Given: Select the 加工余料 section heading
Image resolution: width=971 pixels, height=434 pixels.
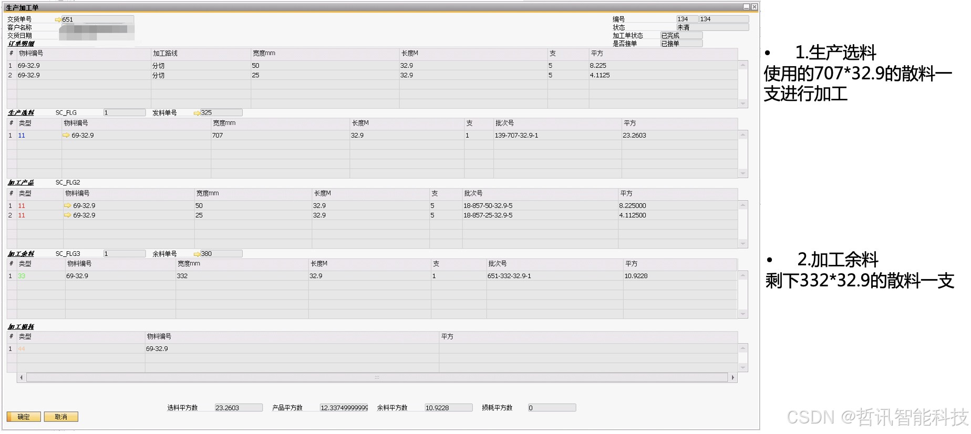Looking at the screenshot, I should click(x=21, y=254).
